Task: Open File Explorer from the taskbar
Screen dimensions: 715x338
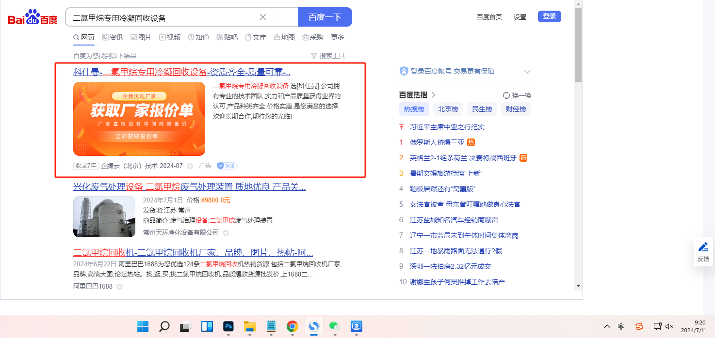Action: click(249, 327)
